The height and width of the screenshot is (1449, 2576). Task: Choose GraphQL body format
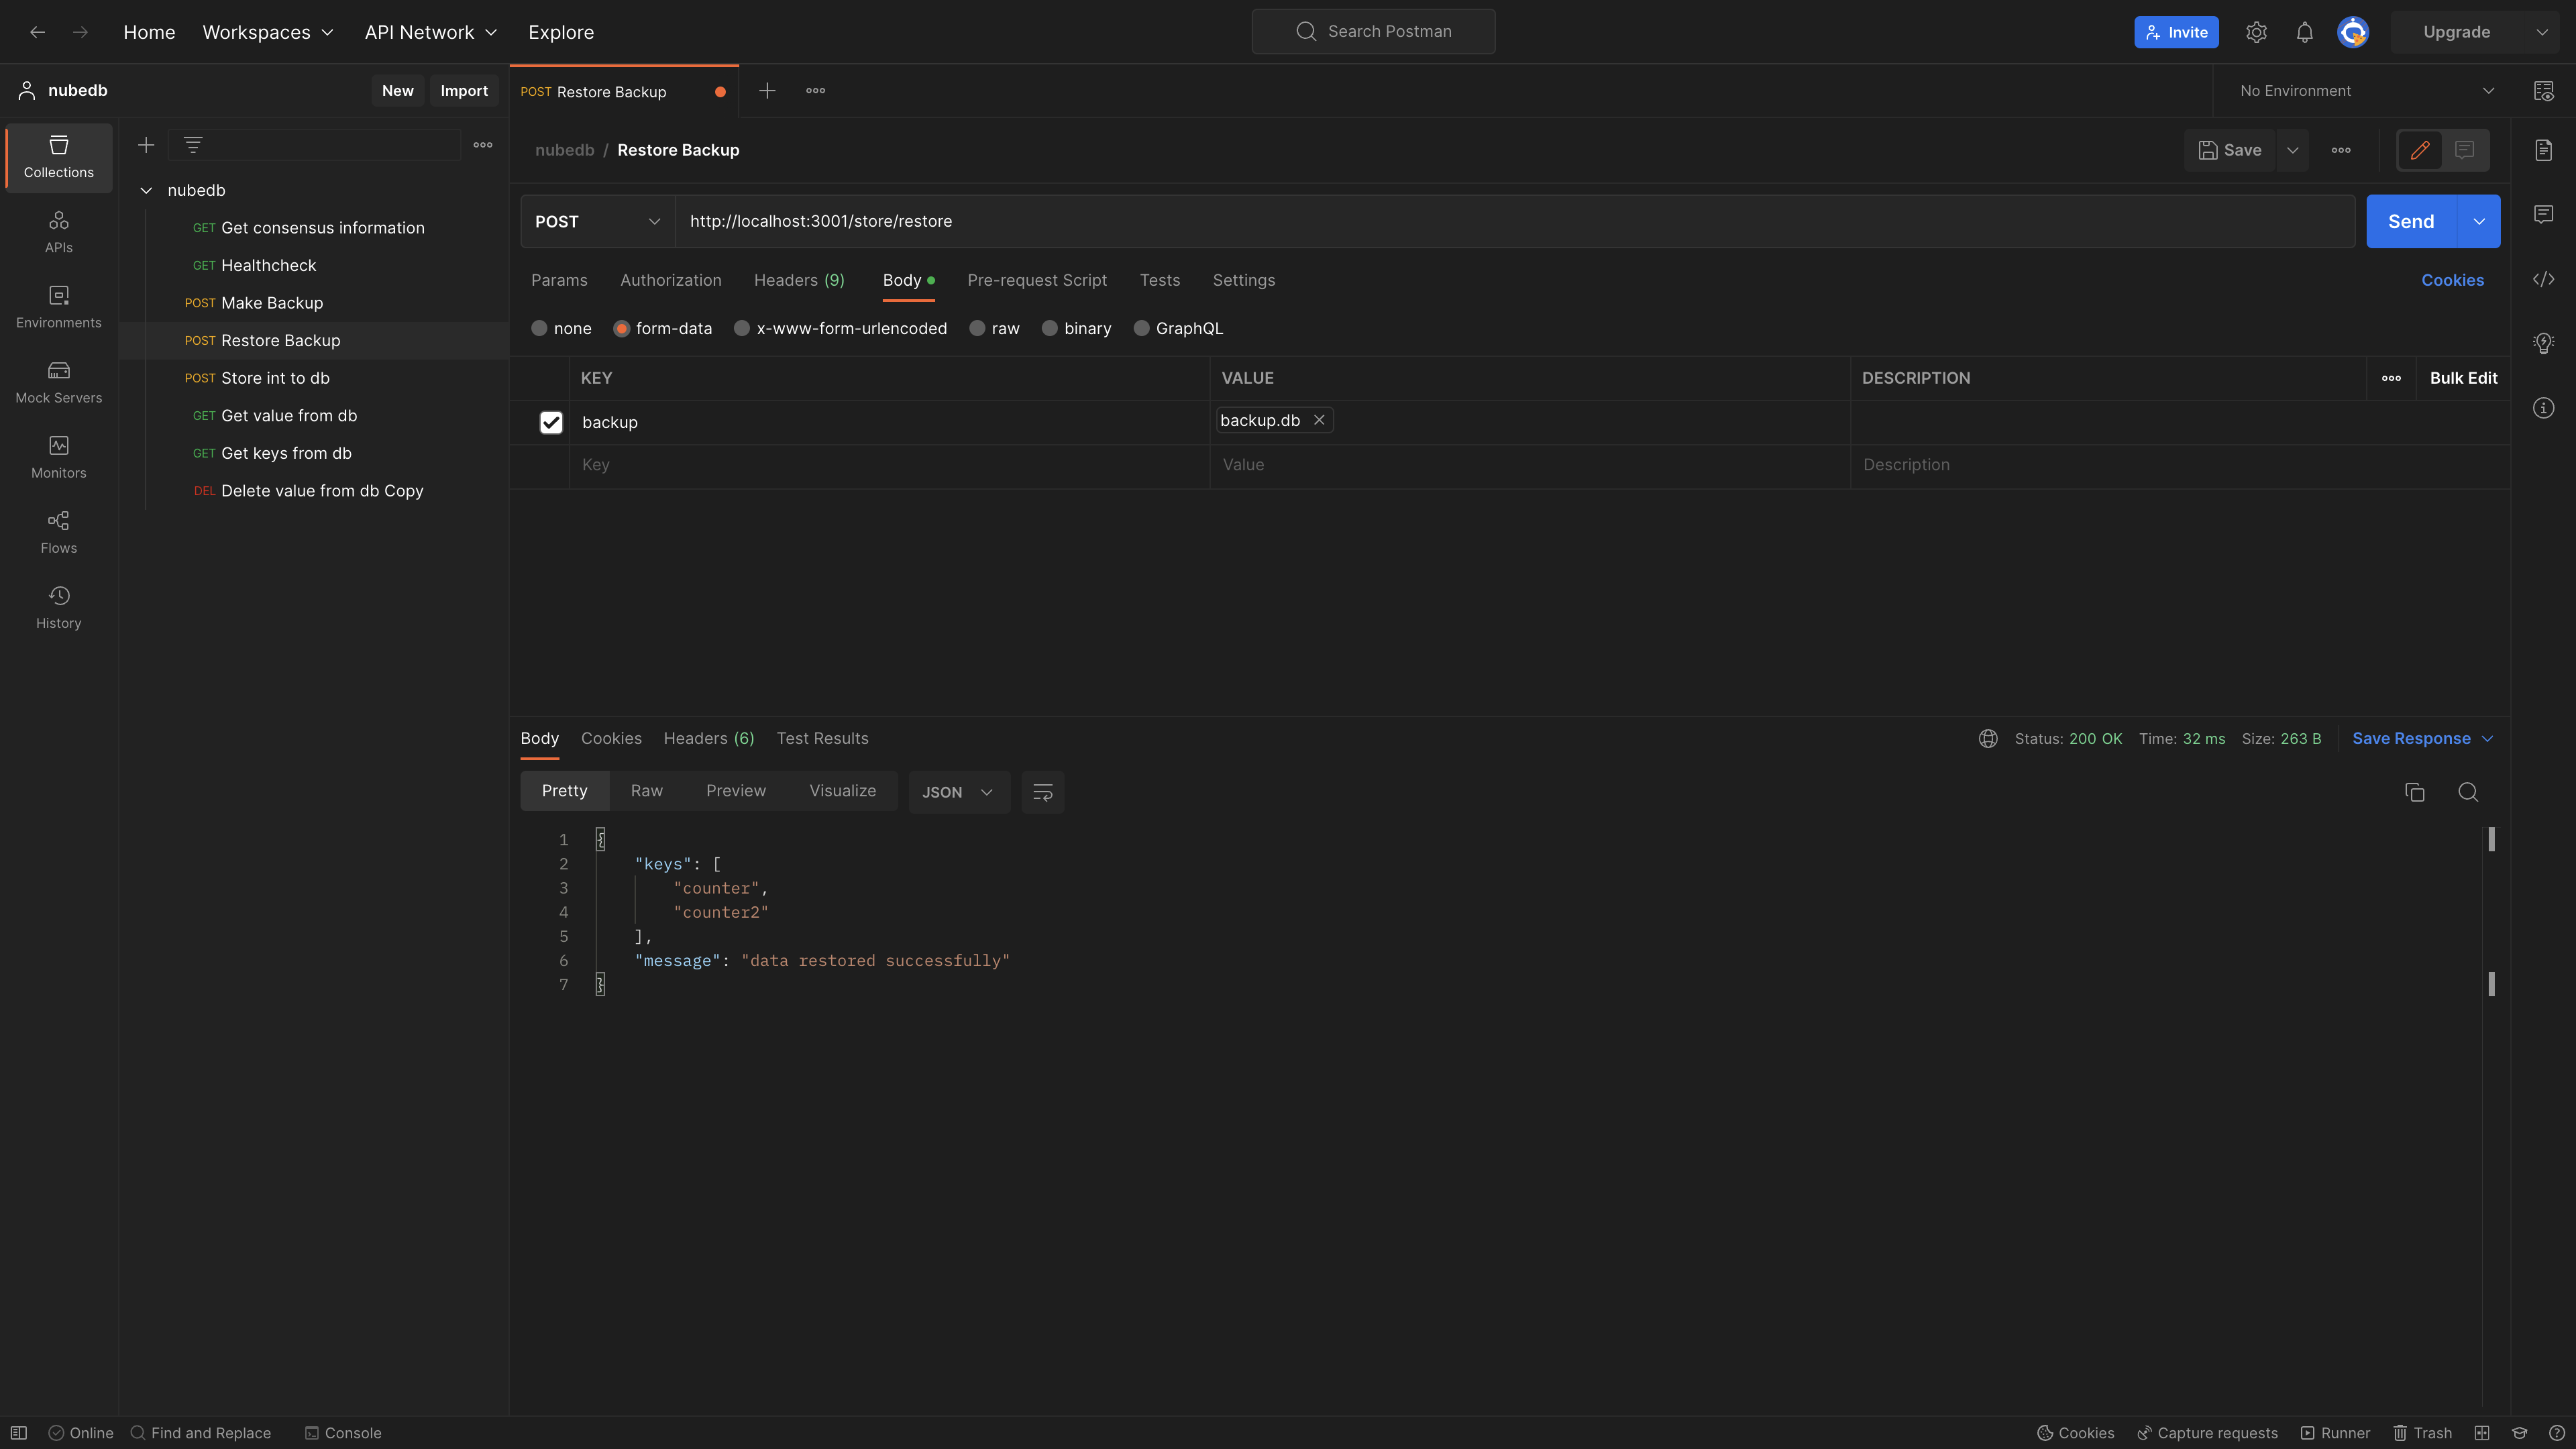(1141, 328)
